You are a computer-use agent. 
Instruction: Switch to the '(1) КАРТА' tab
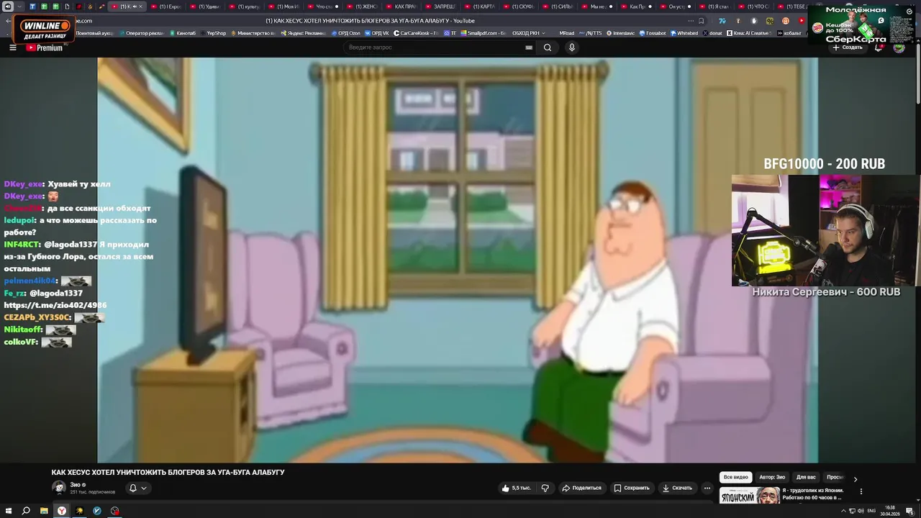tap(481, 6)
